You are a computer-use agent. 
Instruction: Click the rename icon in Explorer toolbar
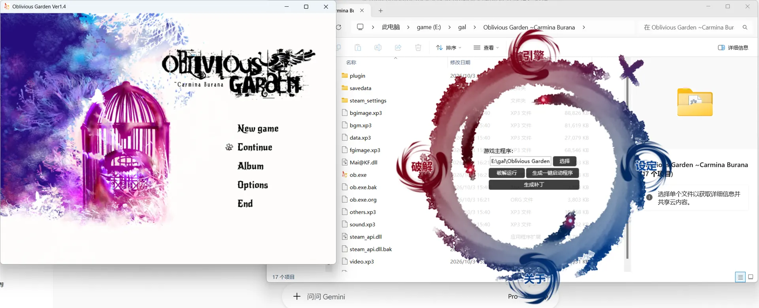pos(378,48)
